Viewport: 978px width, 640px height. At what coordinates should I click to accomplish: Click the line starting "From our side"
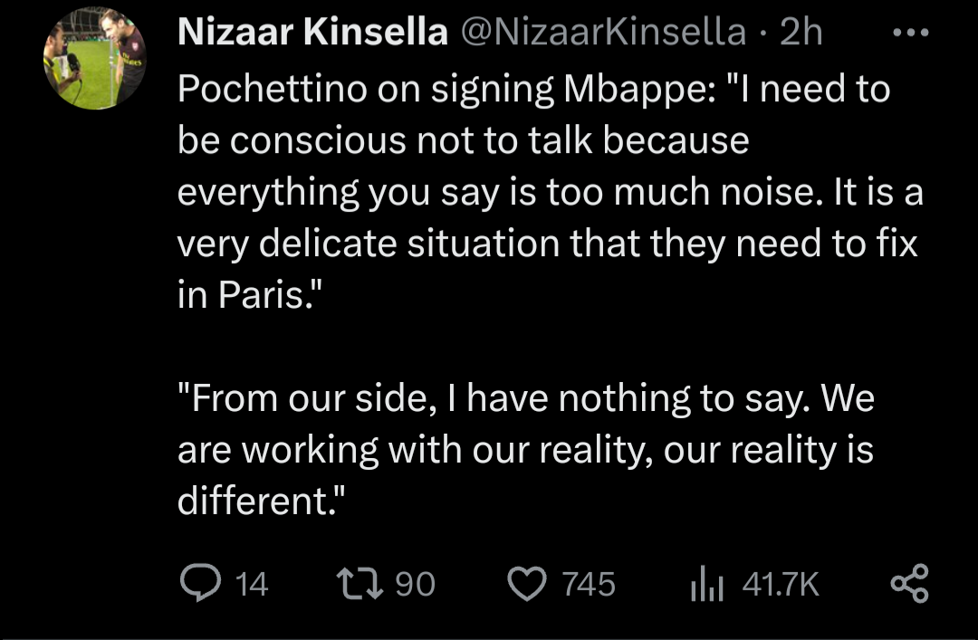pos(525,399)
